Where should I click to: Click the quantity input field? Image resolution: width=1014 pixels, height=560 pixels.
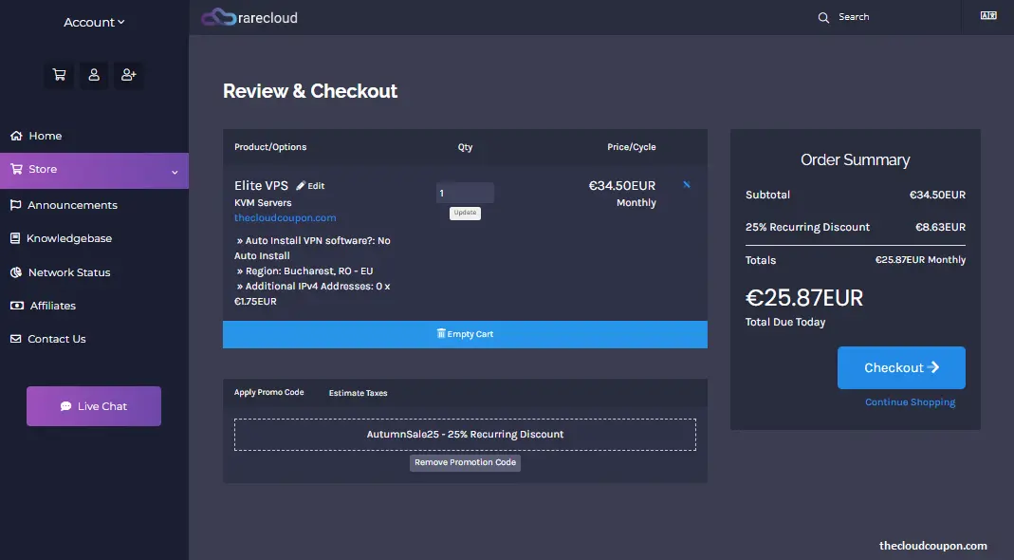coord(465,192)
